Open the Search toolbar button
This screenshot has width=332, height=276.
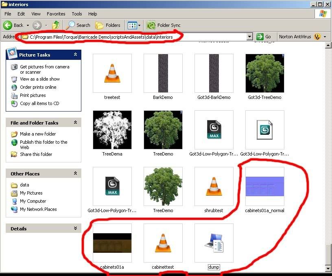[79, 25]
